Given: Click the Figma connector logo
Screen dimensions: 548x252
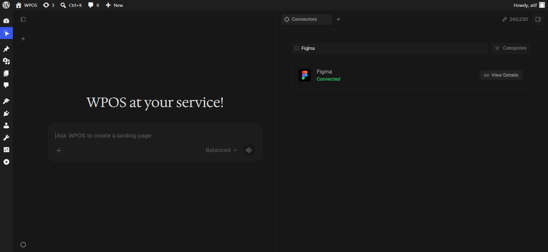Looking at the screenshot, I should [x=305, y=75].
